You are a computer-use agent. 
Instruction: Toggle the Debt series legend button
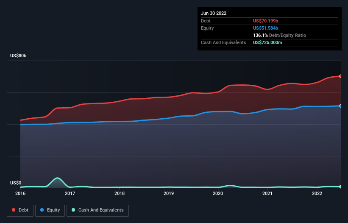click(x=20, y=210)
